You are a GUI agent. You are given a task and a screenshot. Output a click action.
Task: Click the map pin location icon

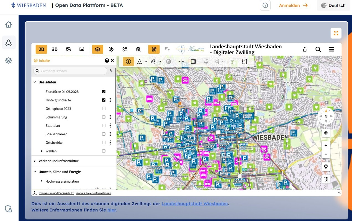pos(326,167)
